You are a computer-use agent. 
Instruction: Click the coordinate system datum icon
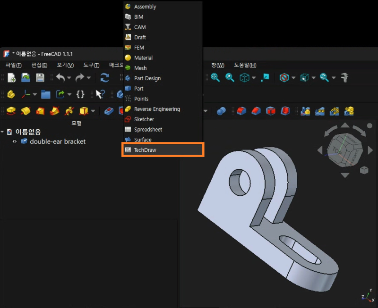tap(26, 94)
